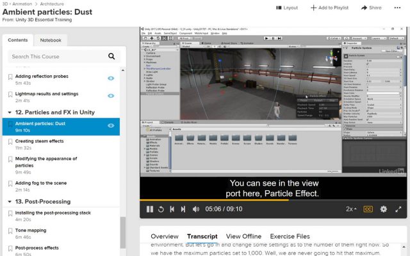Select the Transcript tab
410x256 pixels.
(x=202, y=236)
